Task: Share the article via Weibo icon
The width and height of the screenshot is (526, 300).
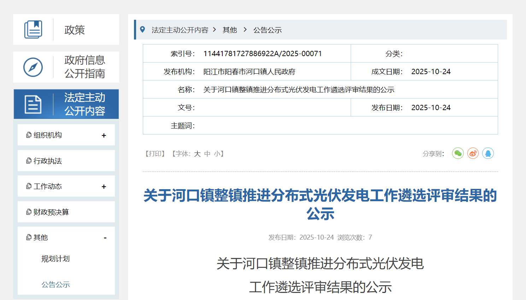Action: pos(473,153)
